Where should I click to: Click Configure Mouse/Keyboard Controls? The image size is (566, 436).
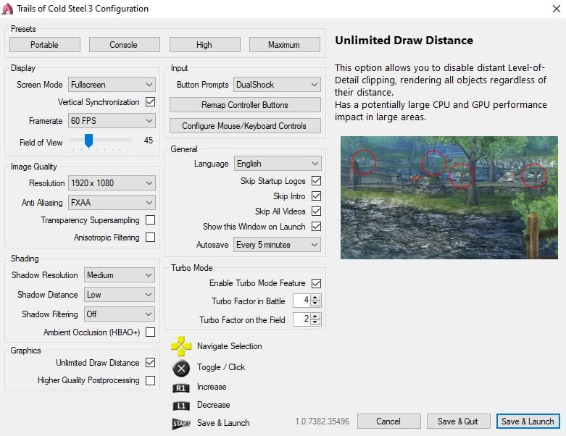245,126
